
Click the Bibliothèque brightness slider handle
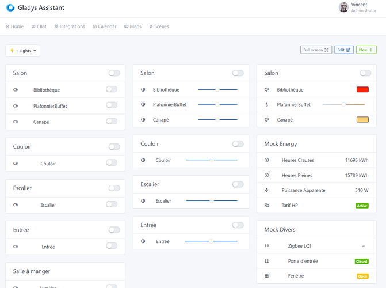(217, 89)
